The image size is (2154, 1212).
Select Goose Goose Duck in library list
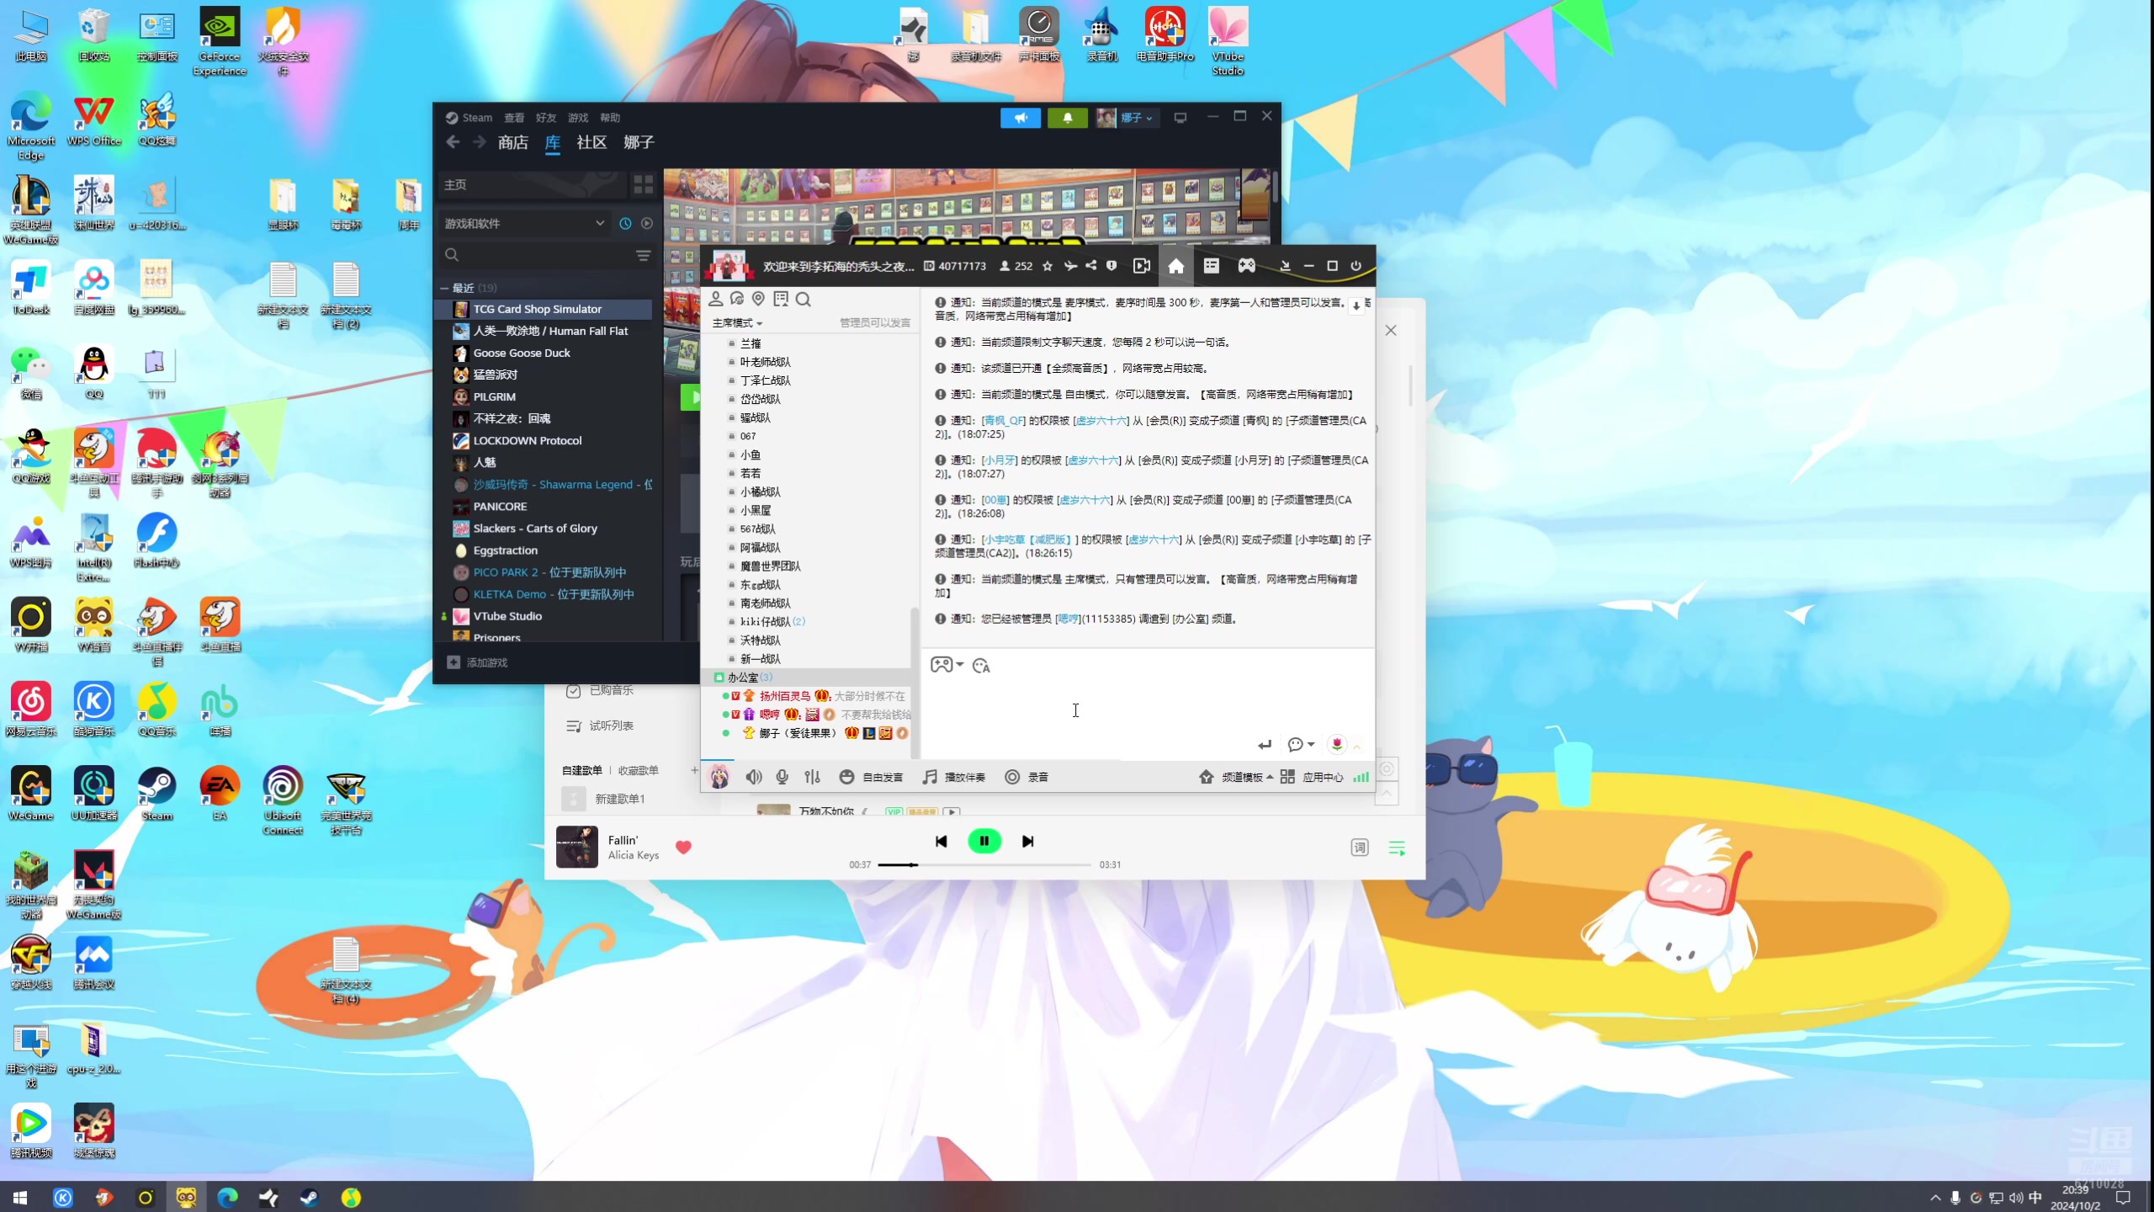point(522,353)
